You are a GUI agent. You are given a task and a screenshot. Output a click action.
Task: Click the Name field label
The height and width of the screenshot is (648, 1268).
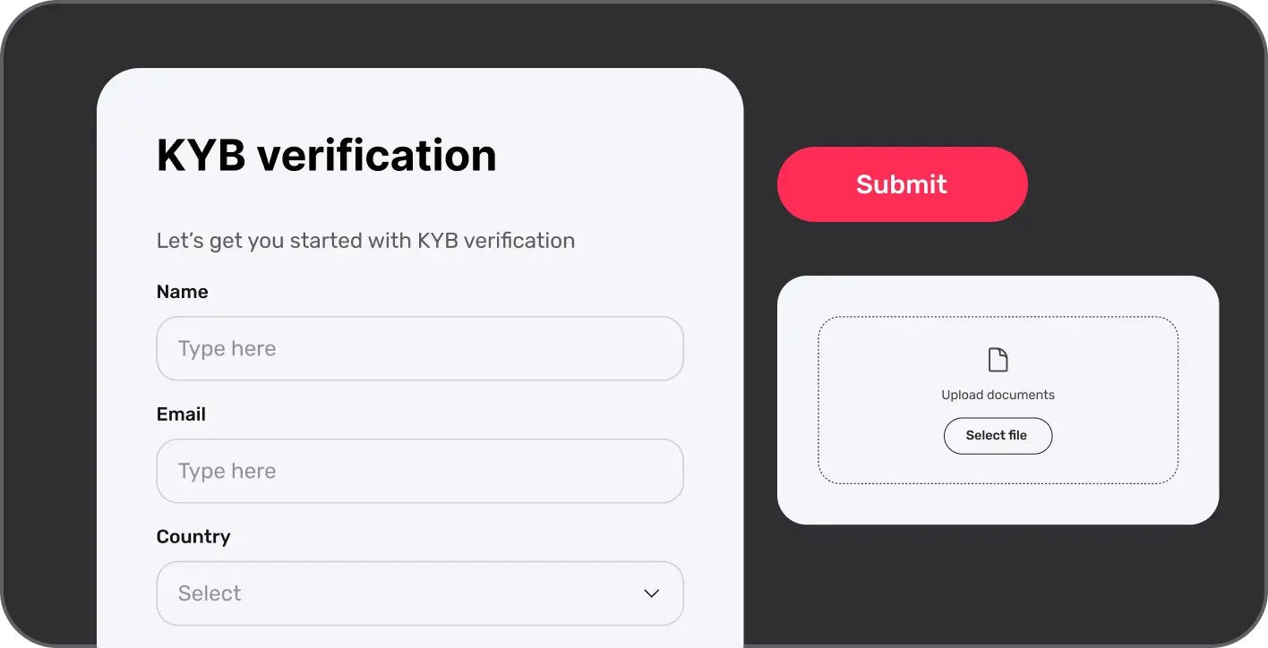click(x=182, y=292)
